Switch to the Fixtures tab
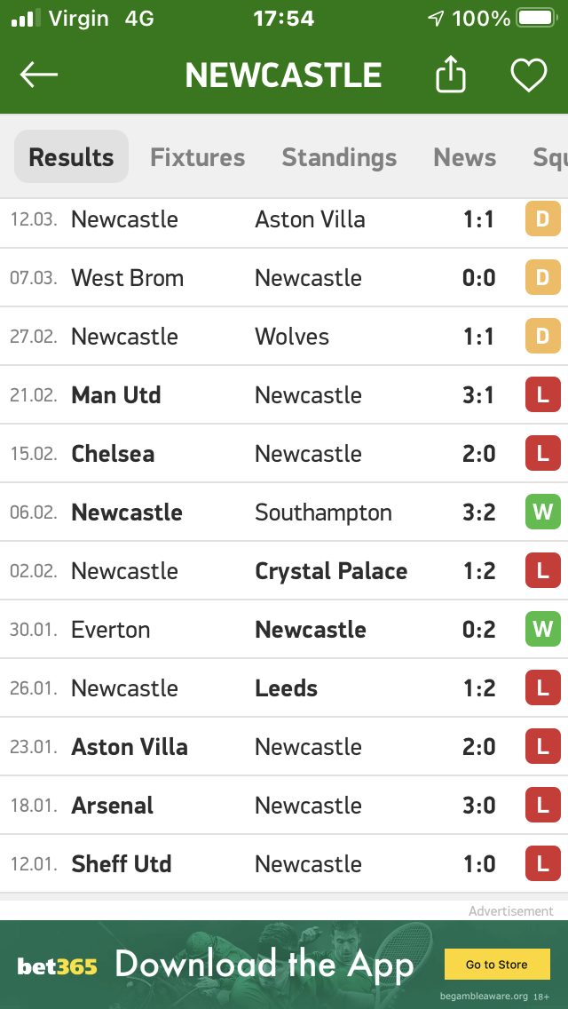This screenshot has width=568, height=1009. coord(198,157)
